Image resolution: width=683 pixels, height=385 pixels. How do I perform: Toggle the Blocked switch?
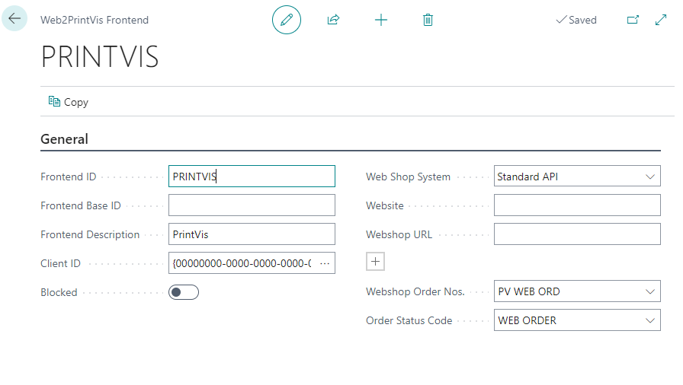184,292
